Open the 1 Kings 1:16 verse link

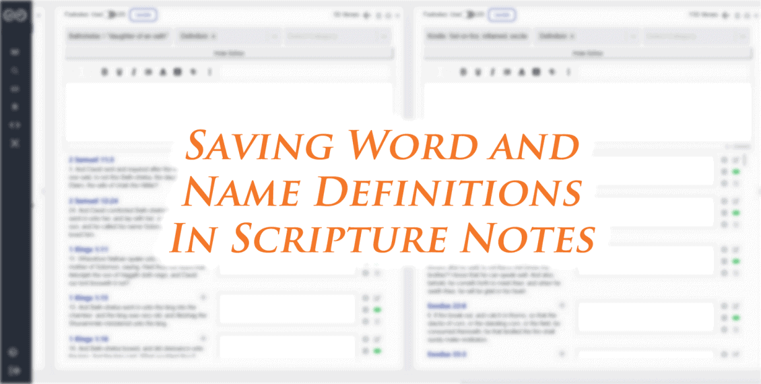pyautogui.click(x=88, y=340)
